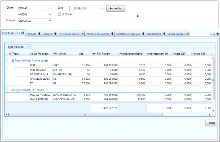Sort by Amortissement Im column
Screen dimensions: 220x142
(x=159, y=54)
